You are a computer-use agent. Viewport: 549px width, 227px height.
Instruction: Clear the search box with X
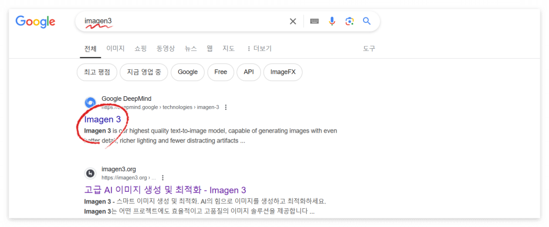pos(293,21)
